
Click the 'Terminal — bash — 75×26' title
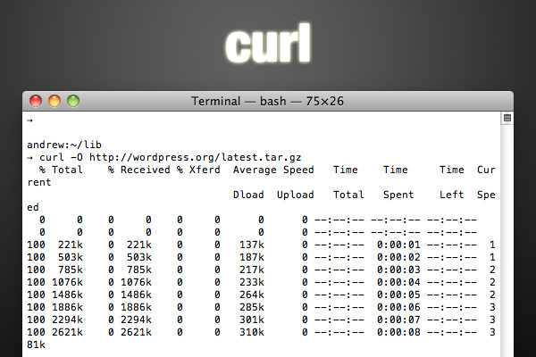pos(267,102)
